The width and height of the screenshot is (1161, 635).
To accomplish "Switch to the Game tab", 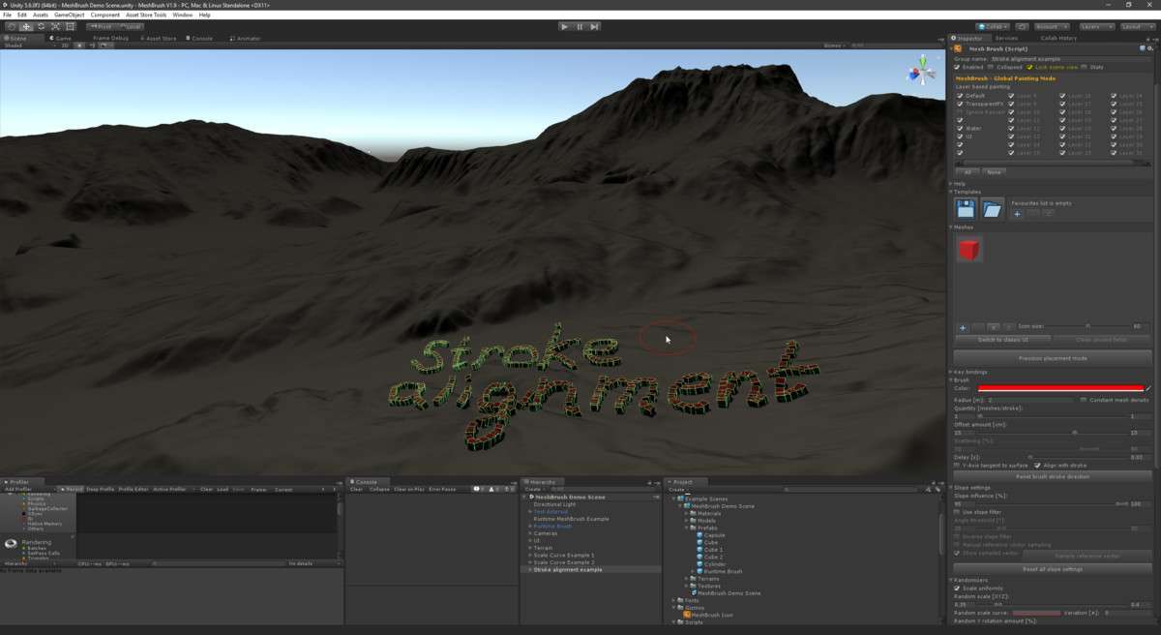I will pos(61,38).
